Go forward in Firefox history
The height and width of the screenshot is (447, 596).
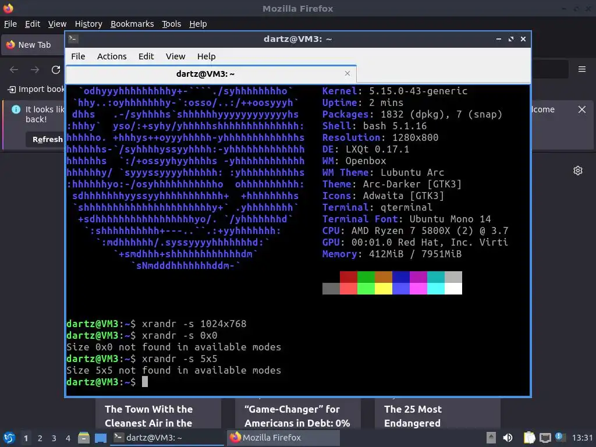point(35,70)
